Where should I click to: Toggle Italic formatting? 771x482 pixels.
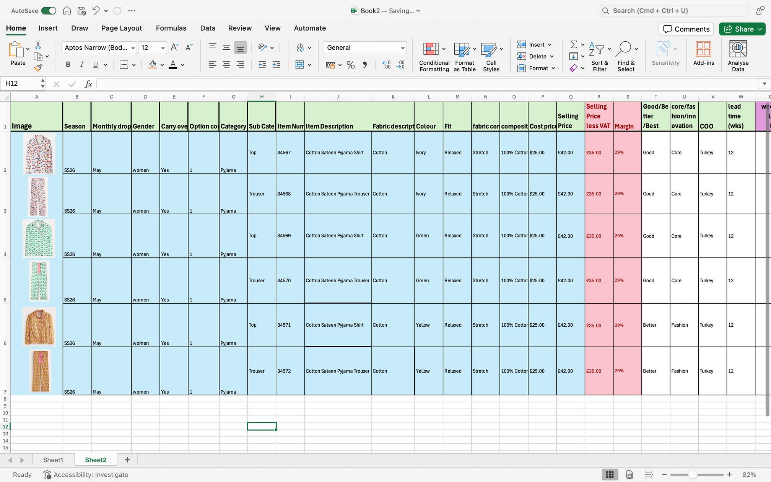[x=81, y=65]
